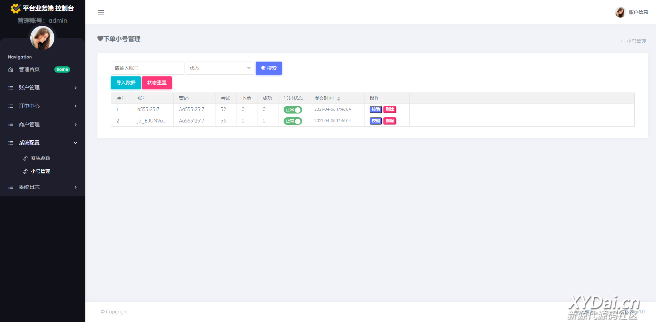The height and width of the screenshot is (322, 656).
Task: Click the pink 状态重置 button
Action: 157,83
